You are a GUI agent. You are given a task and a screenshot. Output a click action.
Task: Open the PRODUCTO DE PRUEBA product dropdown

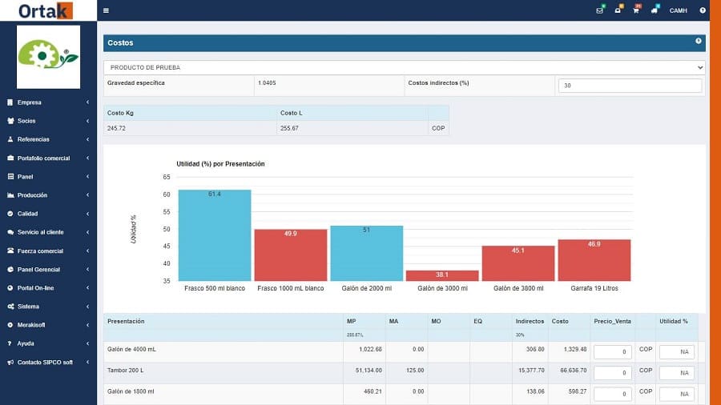point(405,68)
